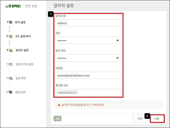
Task: Click the 3/6 progress badge
Action: click(x=57, y=118)
